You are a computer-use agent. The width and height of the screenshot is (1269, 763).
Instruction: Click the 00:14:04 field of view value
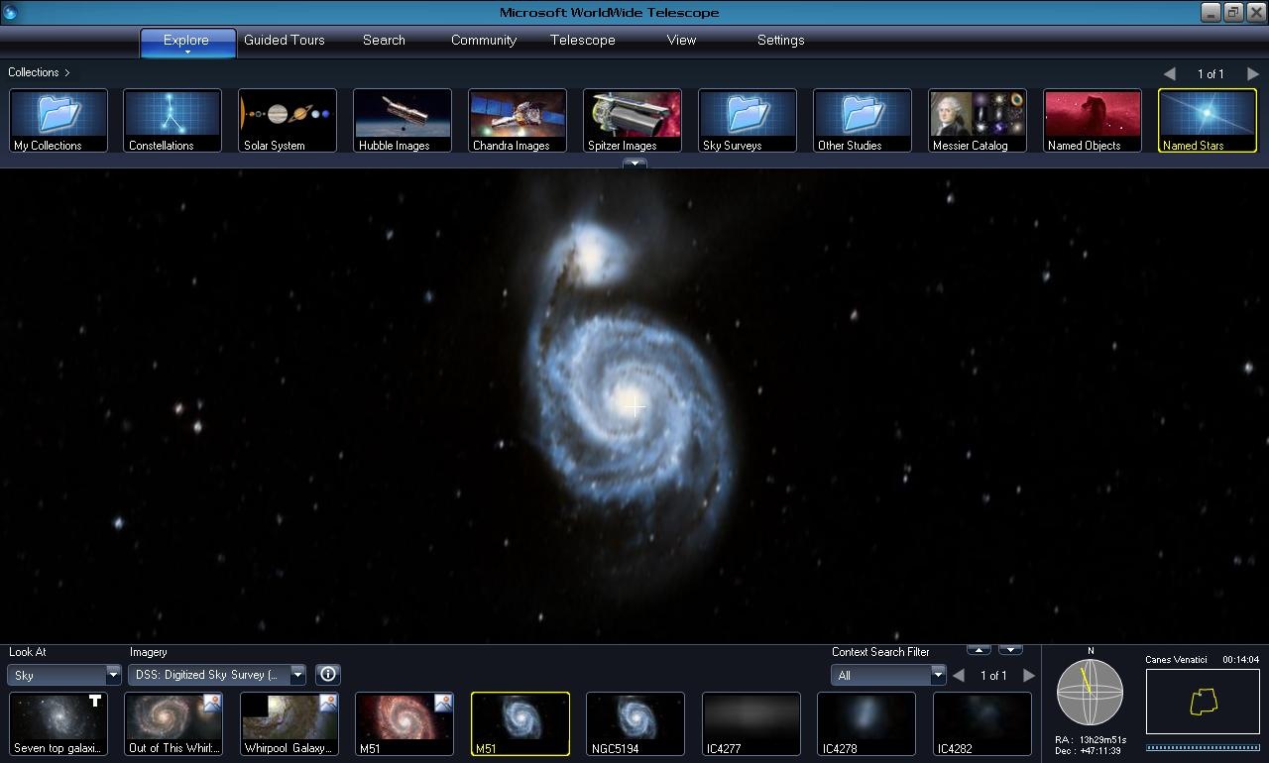pyautogui.click(x=1240, y=660)
